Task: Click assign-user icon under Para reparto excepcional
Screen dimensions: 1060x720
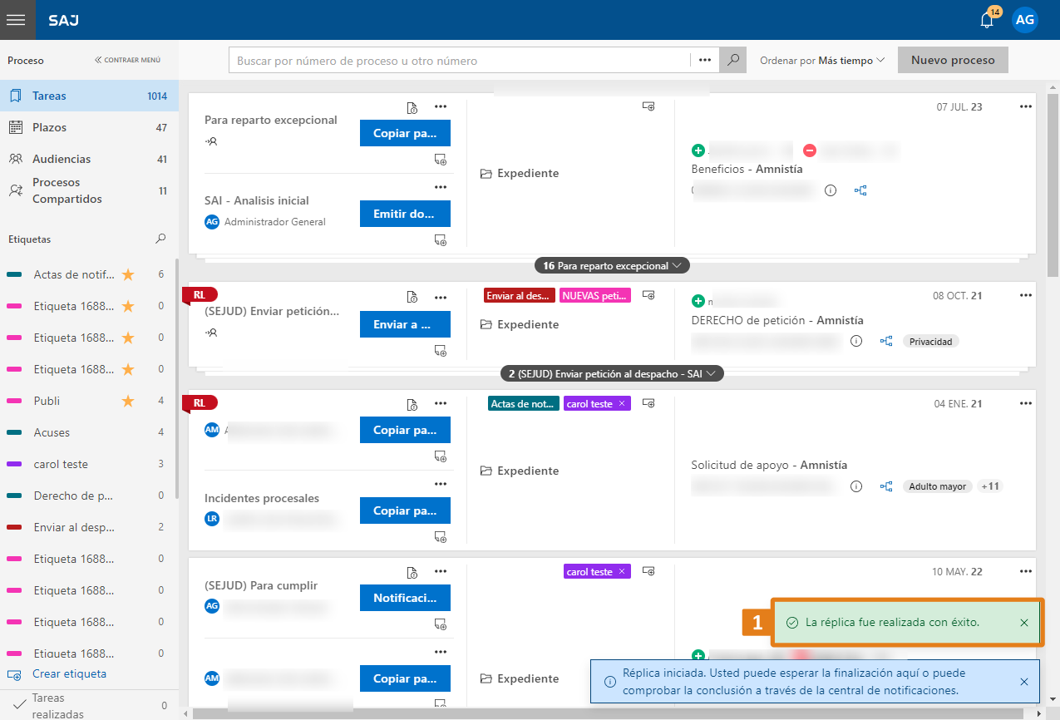Action: click(211, 141)
